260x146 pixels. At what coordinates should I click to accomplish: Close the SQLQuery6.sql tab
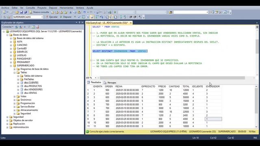[131, 23]
